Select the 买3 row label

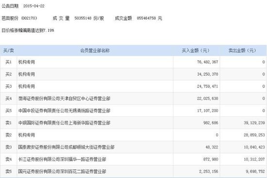(x=9, y=86)
